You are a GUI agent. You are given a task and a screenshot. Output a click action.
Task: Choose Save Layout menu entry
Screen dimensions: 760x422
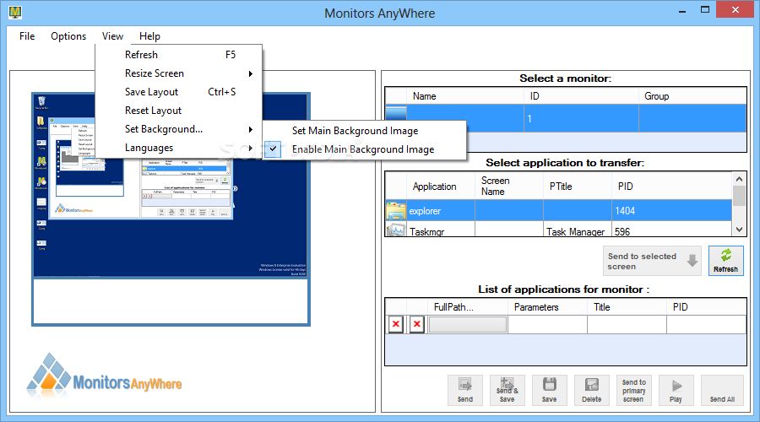pos(179,92)
